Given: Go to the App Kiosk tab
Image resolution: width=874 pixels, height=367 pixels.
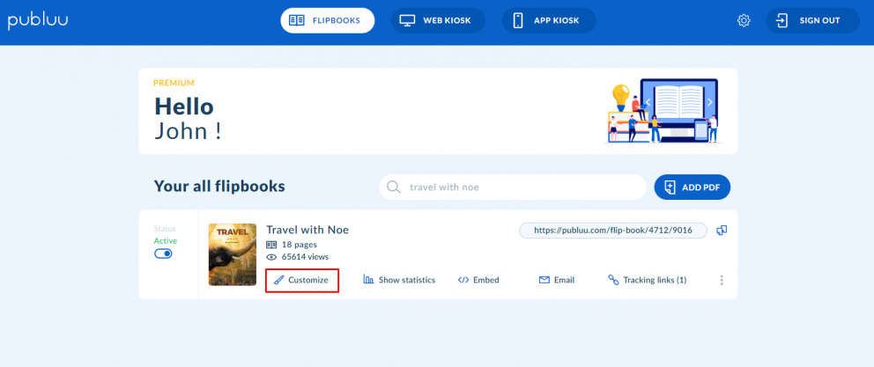Looking at the screenshot, I should (549, 20).
